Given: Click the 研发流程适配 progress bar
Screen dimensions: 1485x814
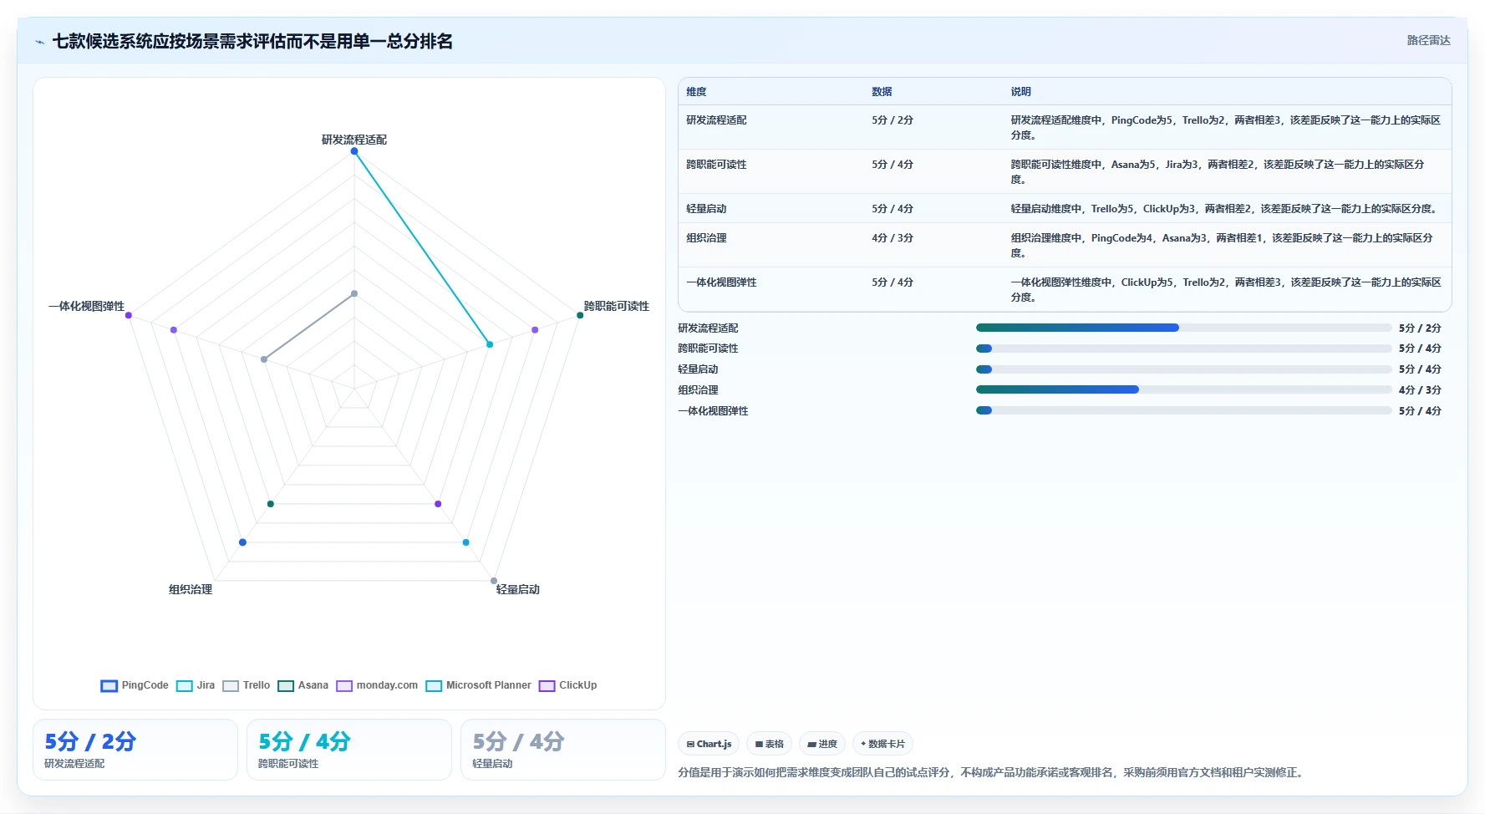Looking at the screenshot, I should tap(1183, 328).
